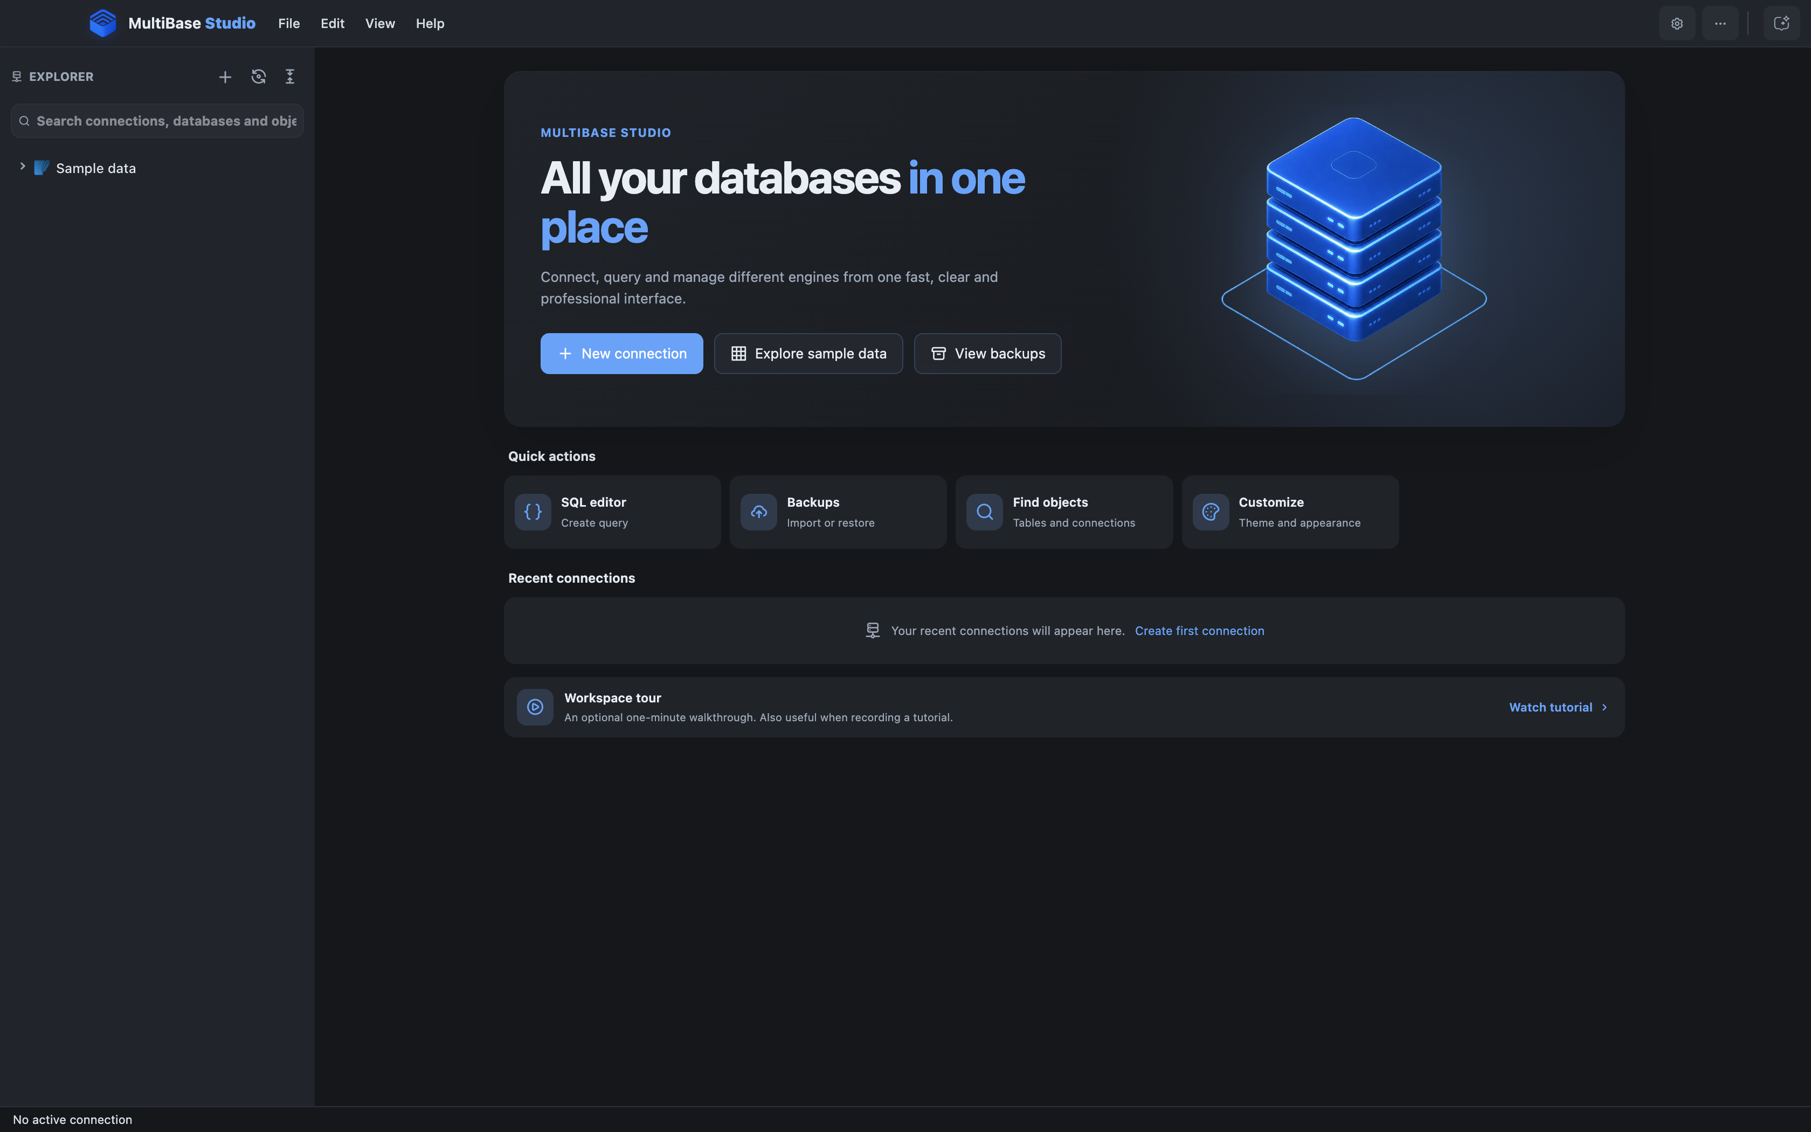Open the more options ellipsis menu
Image resolution: width=1811 pixels, height=1132 pixels.
point(1720,24)
